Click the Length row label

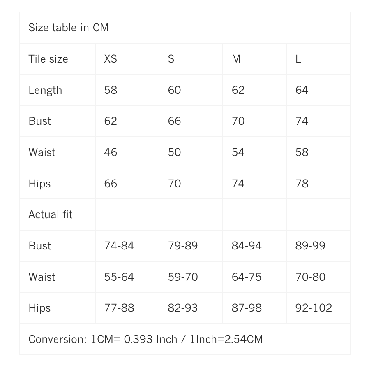click(45, 90)
